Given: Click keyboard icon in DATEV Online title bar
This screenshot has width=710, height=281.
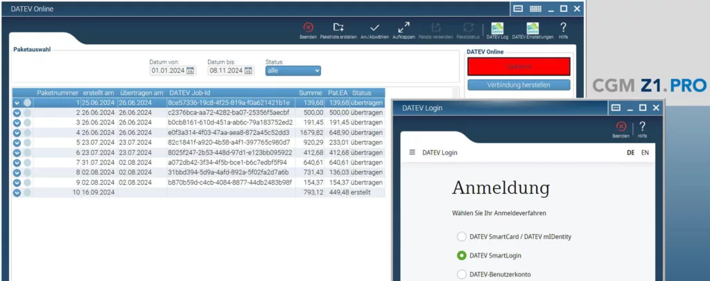Looking at the screenshot, I should pyautogui.click(x=518, y=8).
